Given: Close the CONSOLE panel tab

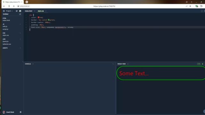Looking at the screenshot, I should [33, 64].
